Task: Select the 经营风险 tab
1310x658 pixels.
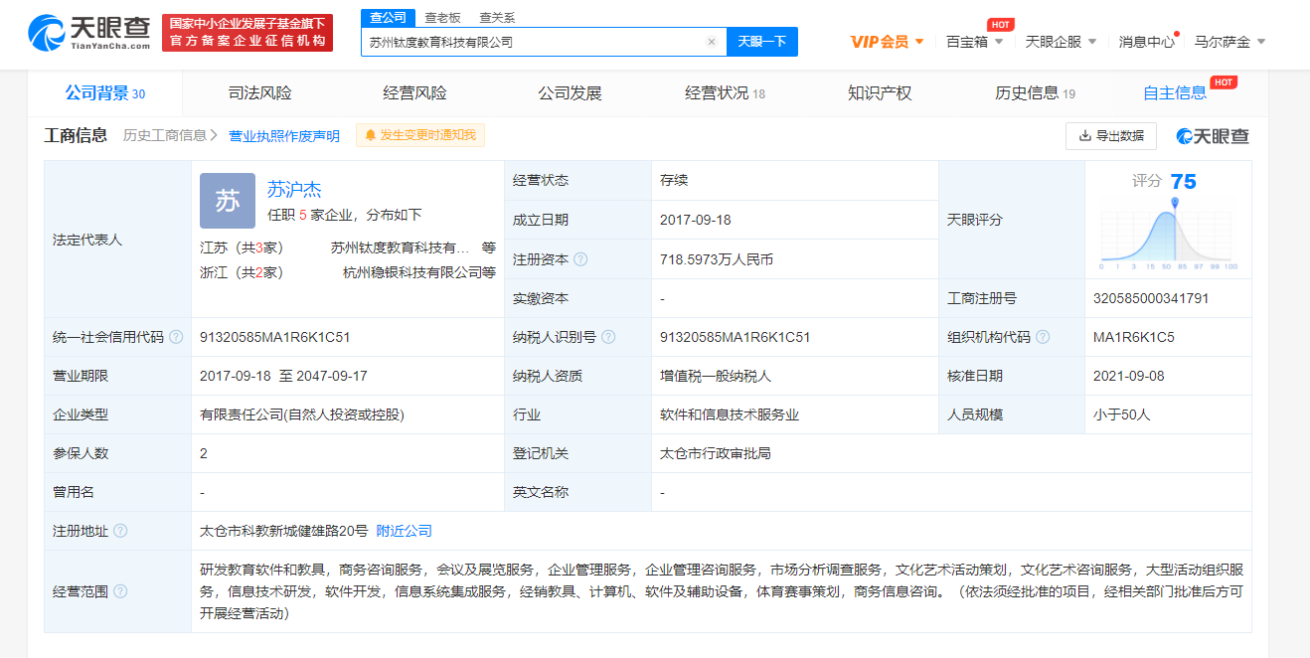Action: pos(415,93)
